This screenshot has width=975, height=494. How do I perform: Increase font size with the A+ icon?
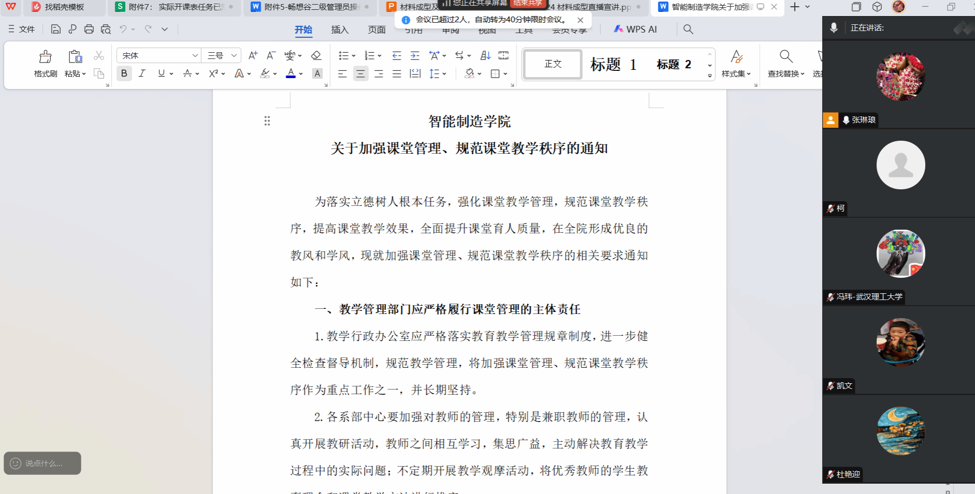pyautogui.click(x=253, y=55)
